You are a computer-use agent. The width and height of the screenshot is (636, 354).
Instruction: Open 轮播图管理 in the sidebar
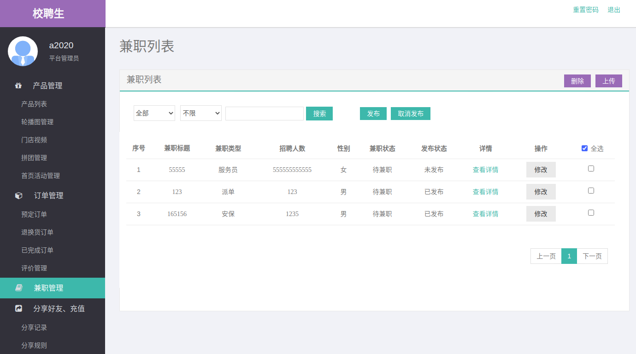click(37, 122)
